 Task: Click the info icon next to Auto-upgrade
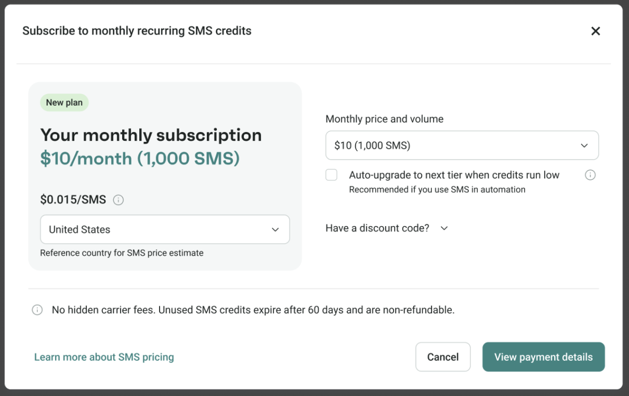(x=590, y=175)
